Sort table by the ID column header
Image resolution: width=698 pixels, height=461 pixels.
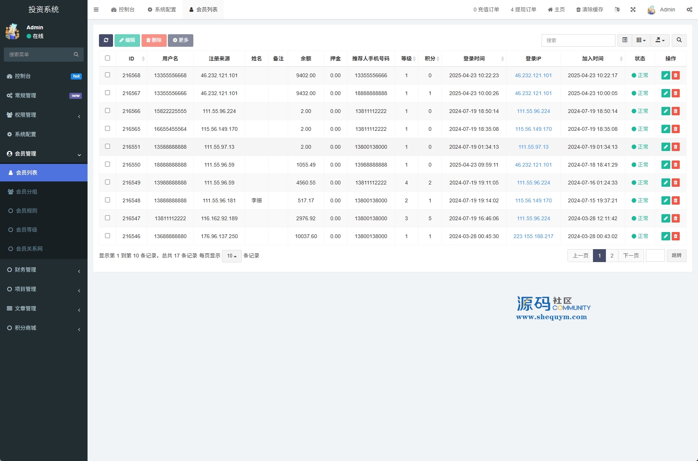132,59
